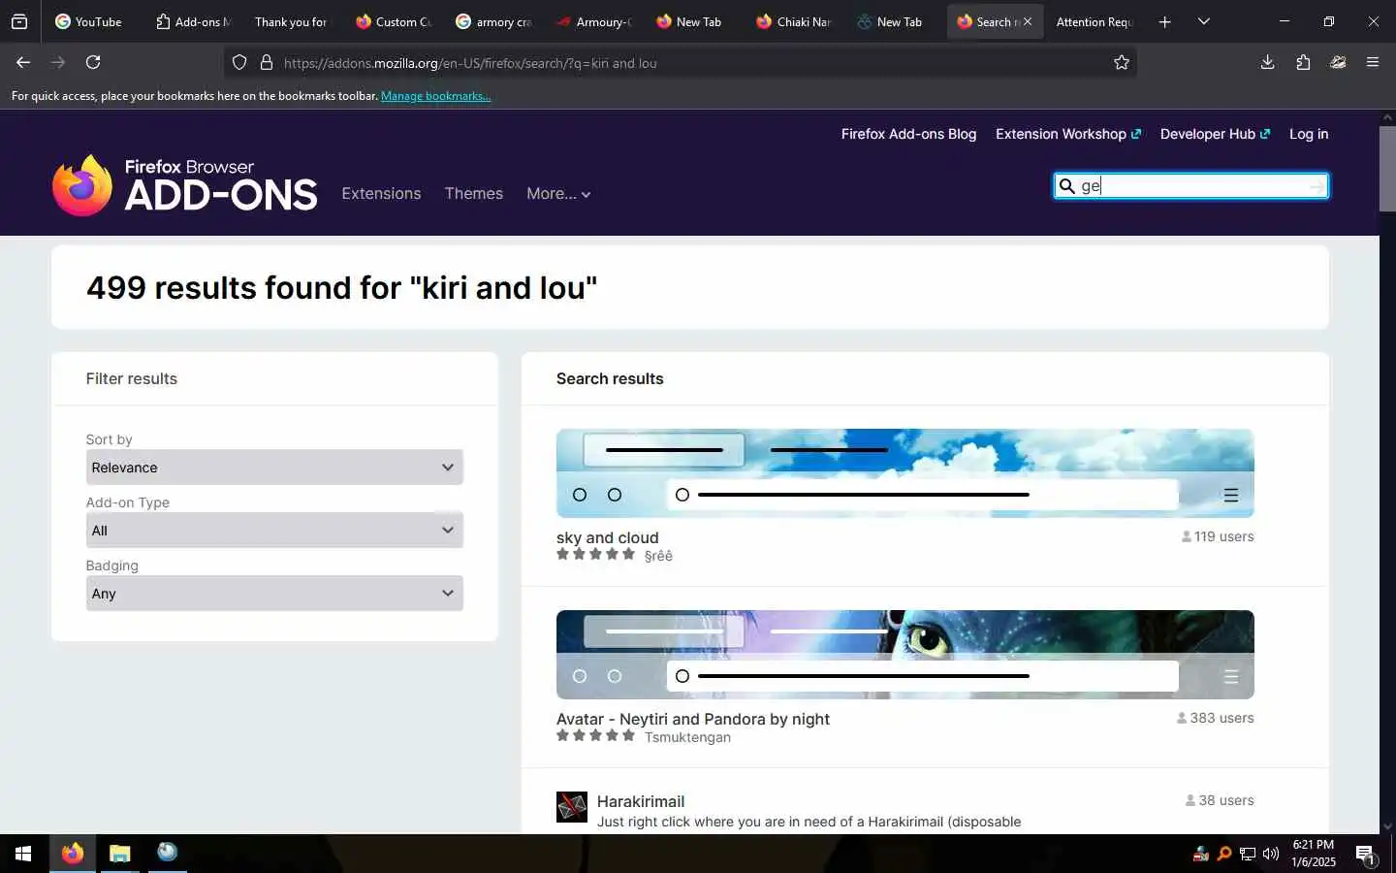Image resolution: width=1396 pixels, height=873 pixels.
Task: Click the Tsmuktengan author name
Action: (x=687, y=737)
